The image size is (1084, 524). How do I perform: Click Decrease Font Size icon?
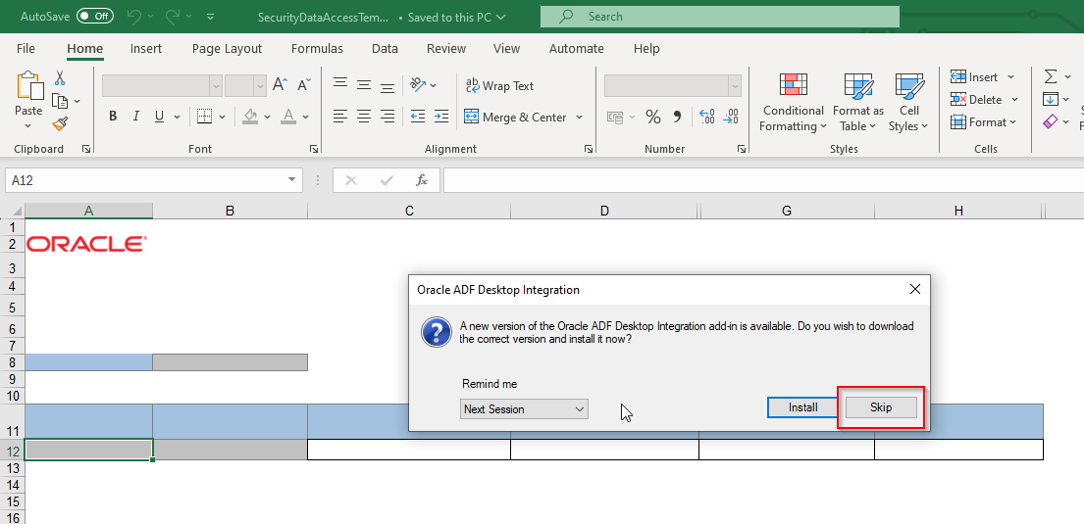pyautogui.click(x=303, y=85)
